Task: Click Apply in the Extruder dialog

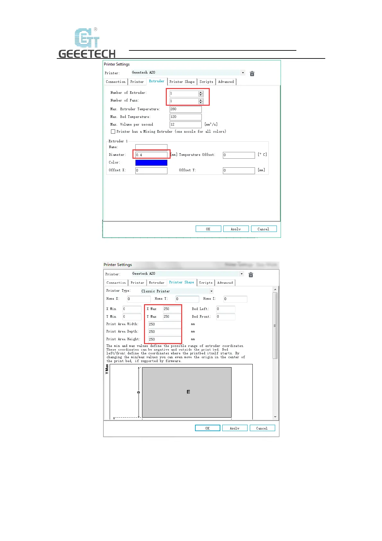Action: click(x=236, y=229)
